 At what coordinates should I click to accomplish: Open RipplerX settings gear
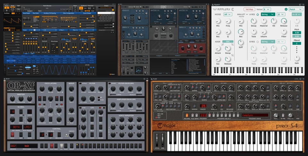click(286, 9)
